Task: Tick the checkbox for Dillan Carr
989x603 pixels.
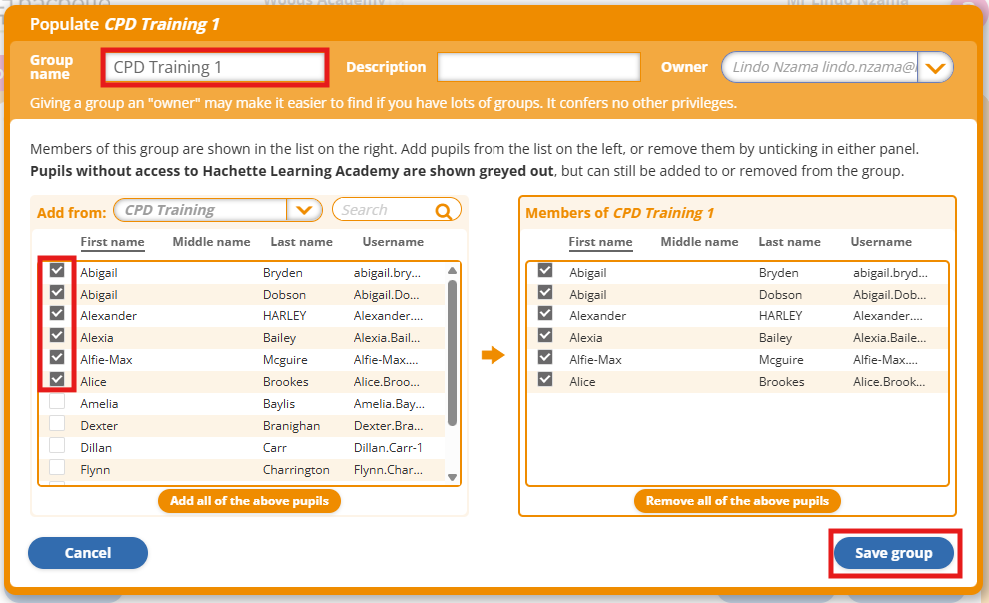Action: click(x=57, y=446)
